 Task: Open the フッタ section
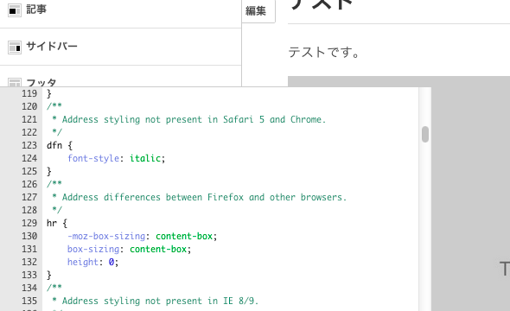click(120, 76)
